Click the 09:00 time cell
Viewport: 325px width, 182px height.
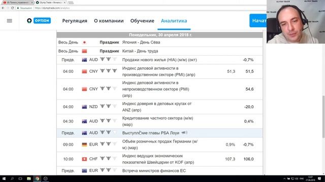click(x=68, y=145)
